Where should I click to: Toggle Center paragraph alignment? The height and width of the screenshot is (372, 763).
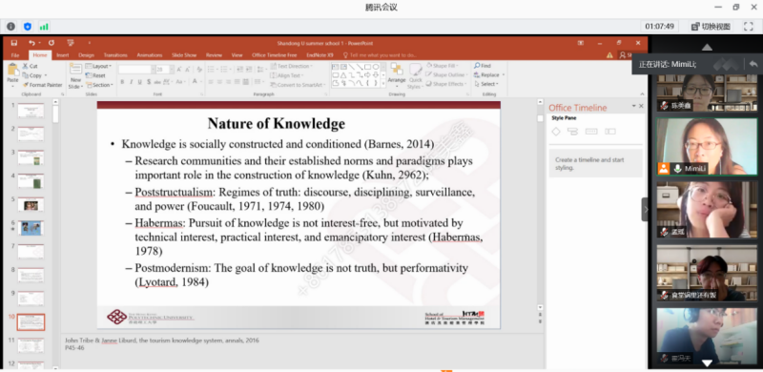click(219, 82)
